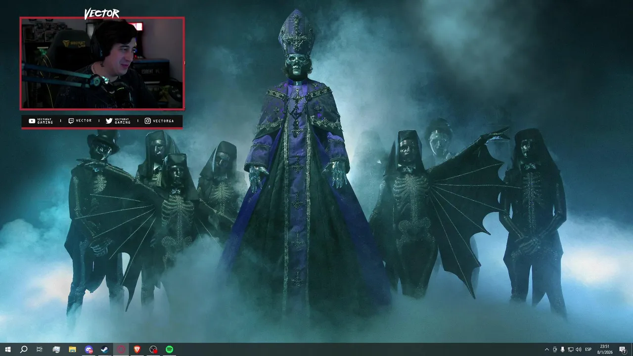Open the taskbar Search magnifier

[23, 350]
